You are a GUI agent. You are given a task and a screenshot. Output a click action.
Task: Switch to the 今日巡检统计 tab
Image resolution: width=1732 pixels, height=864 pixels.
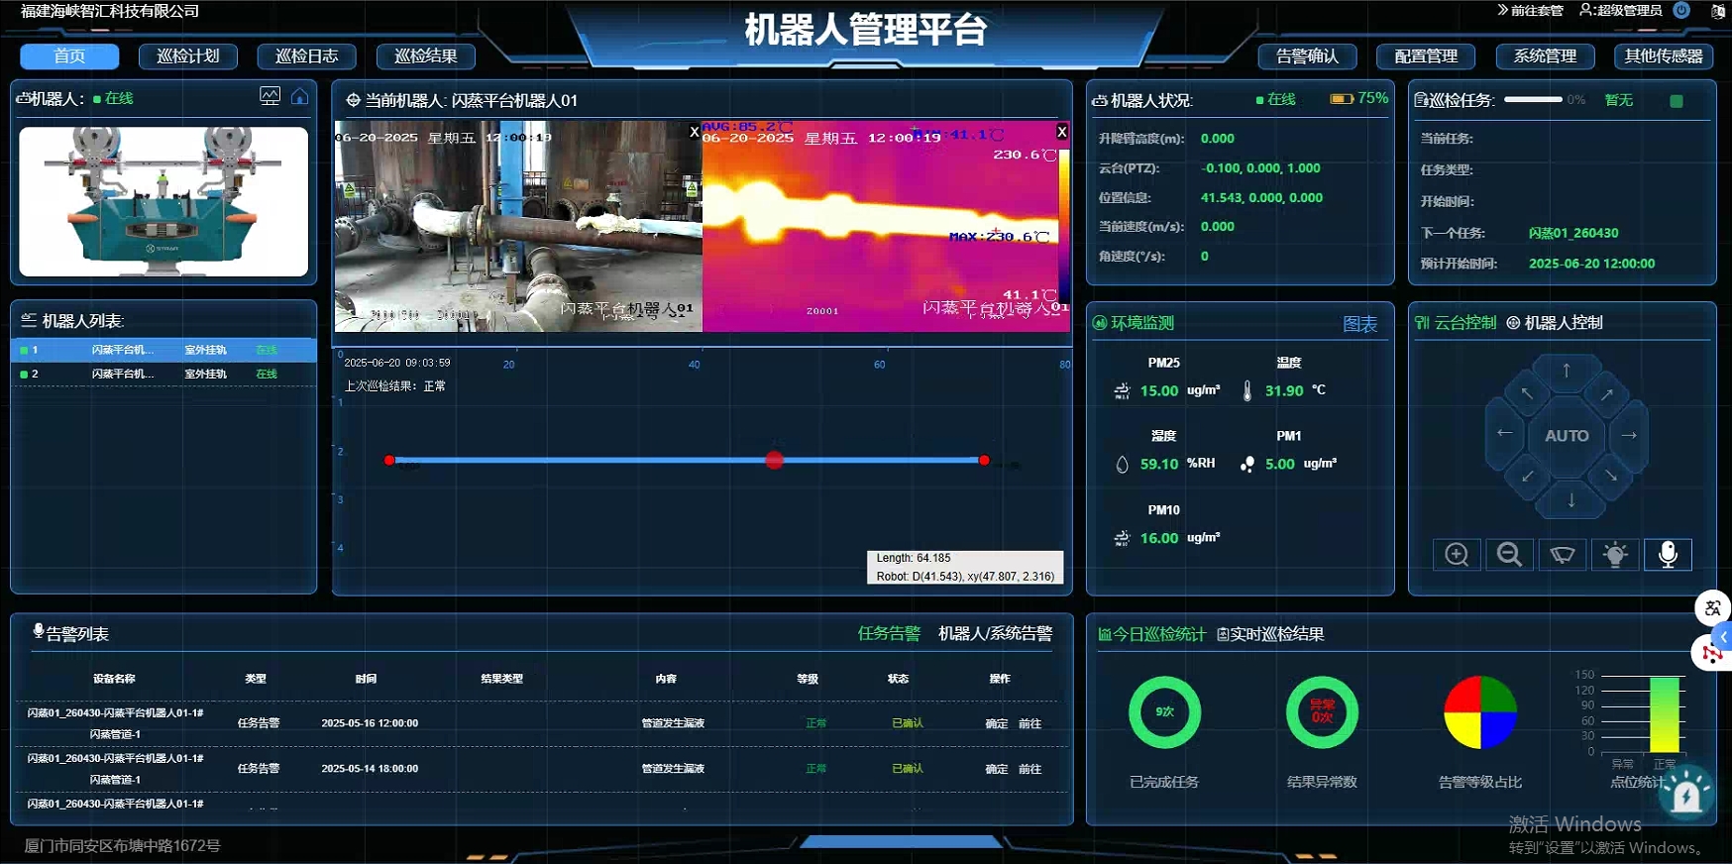(1152, 634)
